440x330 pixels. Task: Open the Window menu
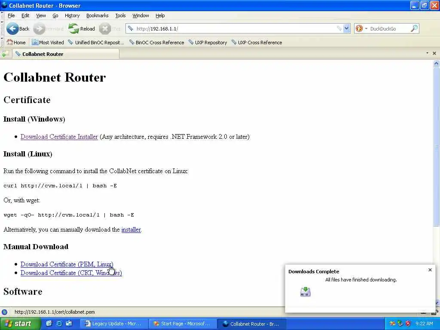click(x=141, y=15)
